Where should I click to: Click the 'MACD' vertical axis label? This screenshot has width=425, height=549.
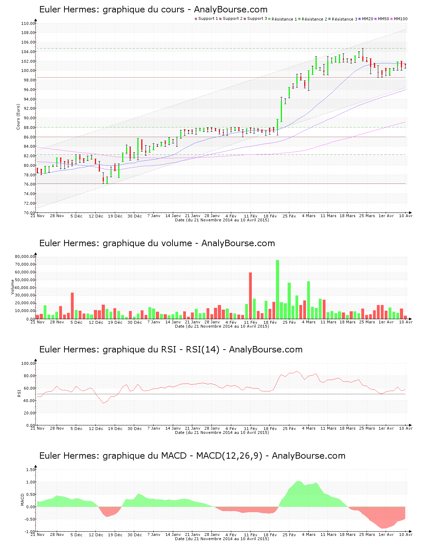22,499
